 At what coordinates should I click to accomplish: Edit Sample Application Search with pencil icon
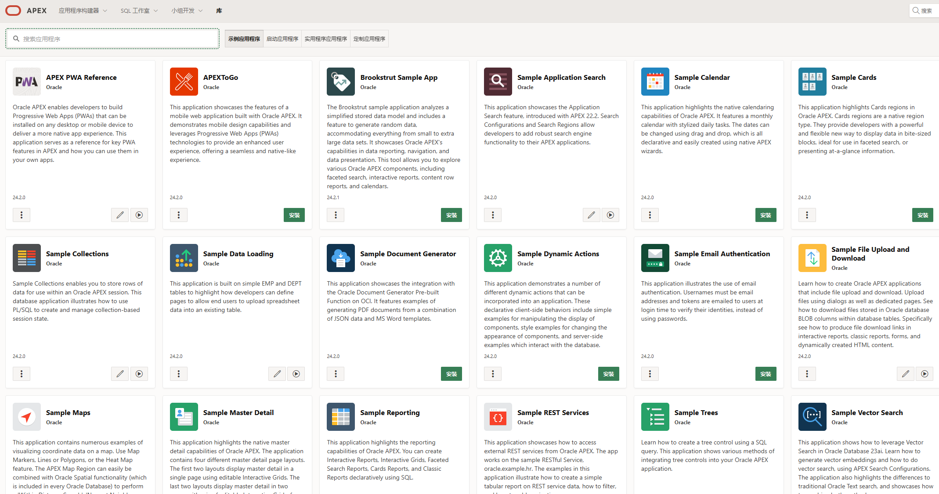click(x=592, y=215)
